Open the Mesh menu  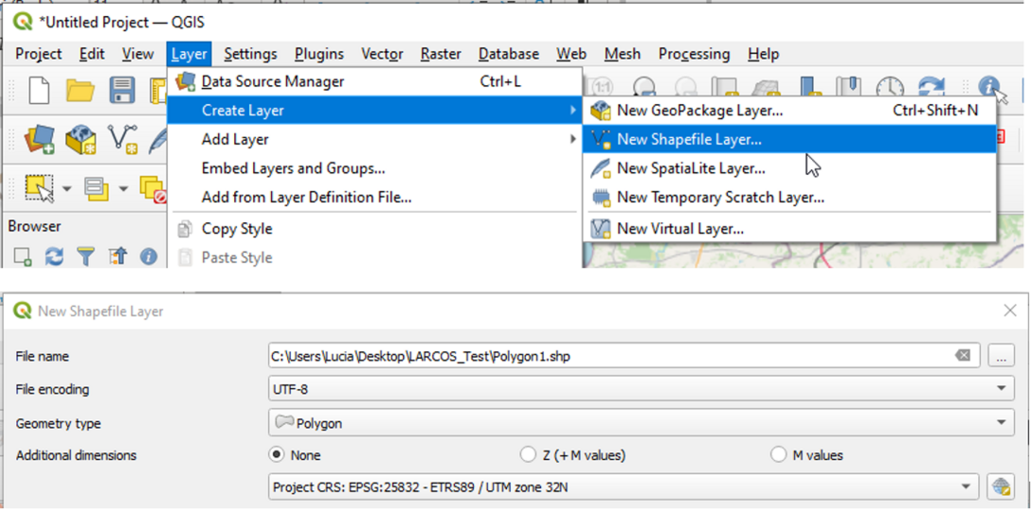(x=623, y=54)
